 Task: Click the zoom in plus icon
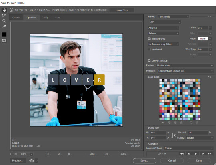(x=16, y=154)
